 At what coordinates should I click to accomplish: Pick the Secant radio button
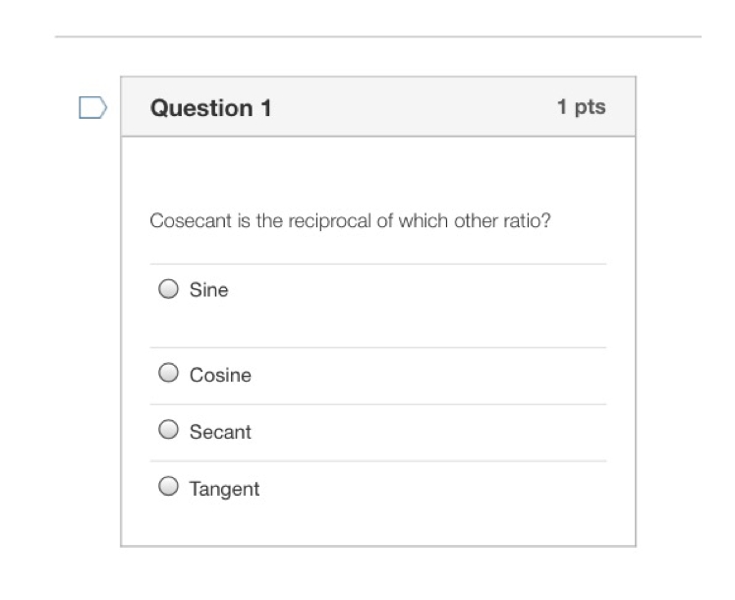point(168,430)
